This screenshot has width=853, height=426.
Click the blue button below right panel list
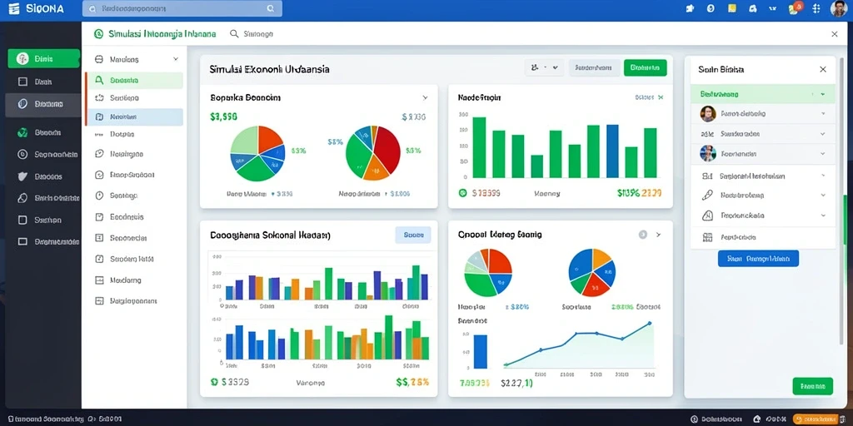(758, 259)
